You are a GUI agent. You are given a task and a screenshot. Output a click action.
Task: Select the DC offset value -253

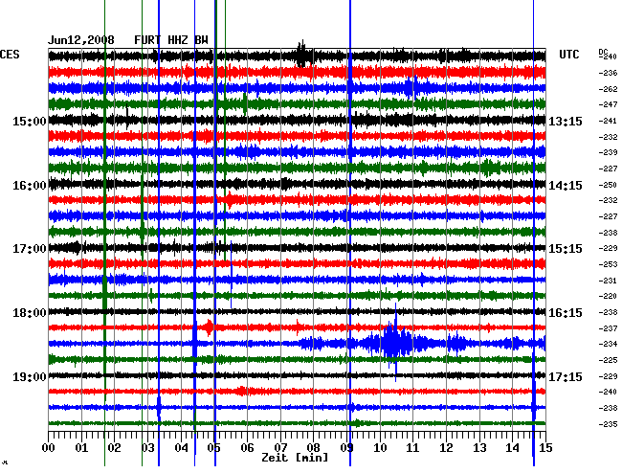click(608, 264)
